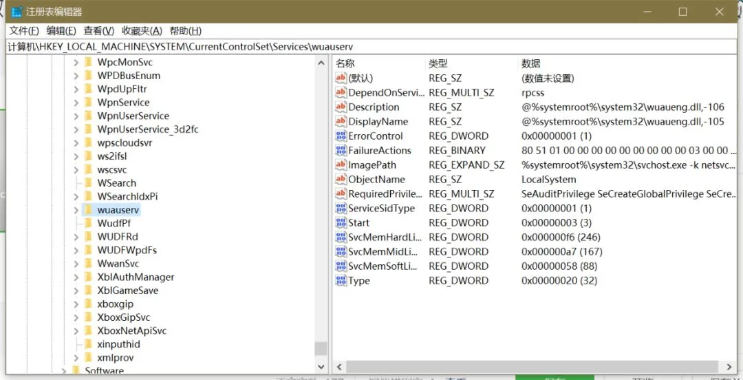Select the WpnUserService tree key

coord(133,116)
